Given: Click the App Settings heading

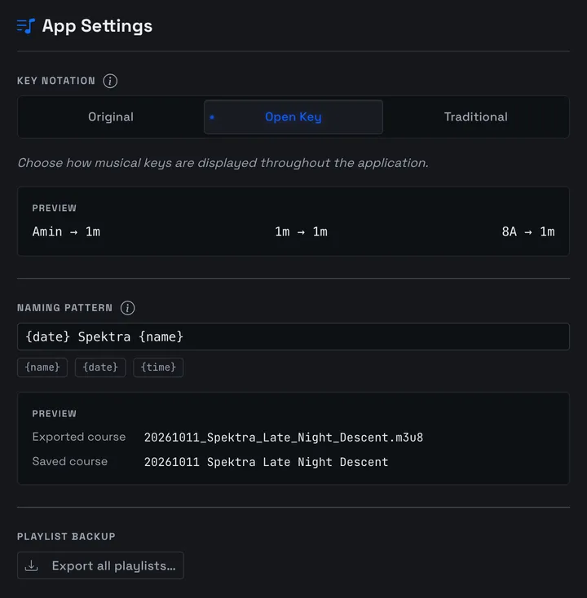Looking at the screenshot, I should click(97, 26).
